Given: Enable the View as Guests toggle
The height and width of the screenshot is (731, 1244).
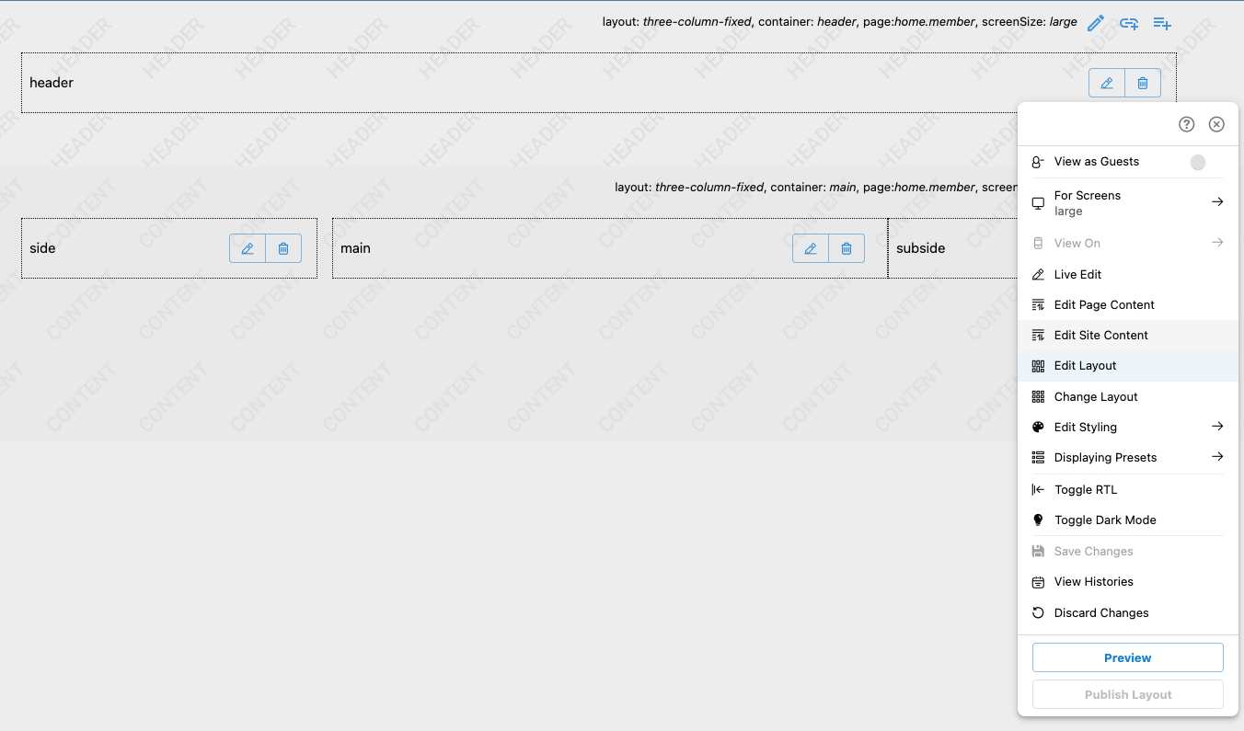Looking at the screenshot, I should pyautogui.click(x=1198, y=162).
